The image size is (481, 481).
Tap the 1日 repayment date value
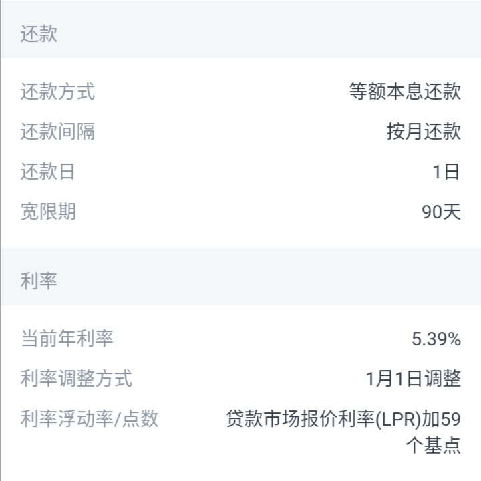coord(446,172)
